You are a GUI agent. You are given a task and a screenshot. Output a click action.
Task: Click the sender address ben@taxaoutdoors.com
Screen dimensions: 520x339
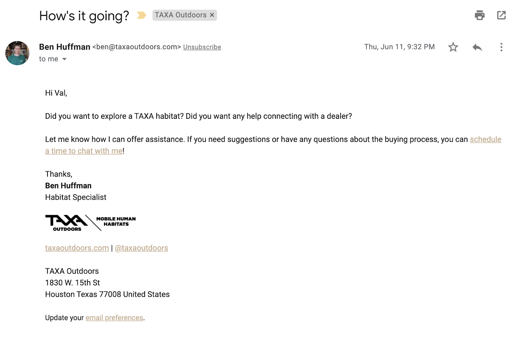136,47
